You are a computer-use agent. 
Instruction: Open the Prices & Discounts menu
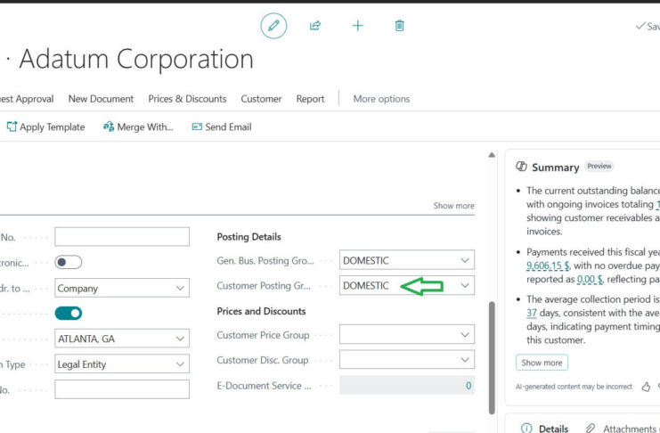point(187,99)
